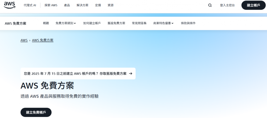Image resolution: width=267 pixels, height=118 pixels.
Task: Click 登入主控台 link
Action: coord(227,5)
